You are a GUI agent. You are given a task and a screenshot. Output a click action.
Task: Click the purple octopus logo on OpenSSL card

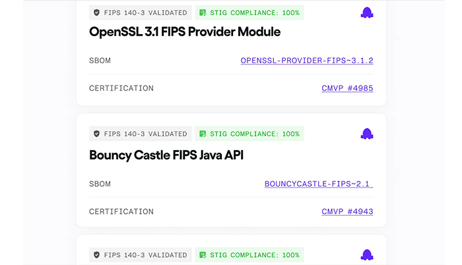coord(367,12)
